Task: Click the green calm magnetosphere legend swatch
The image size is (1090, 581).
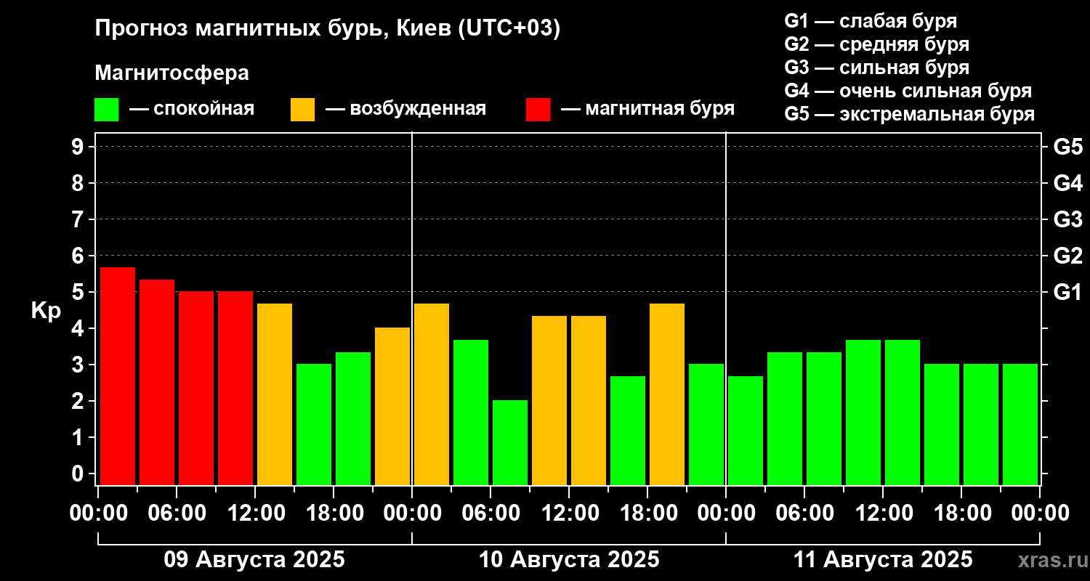Action: click(106, 110)
